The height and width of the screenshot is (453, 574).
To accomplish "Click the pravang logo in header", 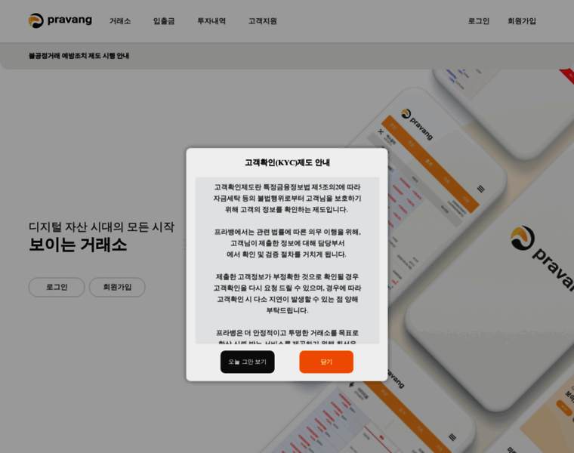I will [x=60, y=20].
